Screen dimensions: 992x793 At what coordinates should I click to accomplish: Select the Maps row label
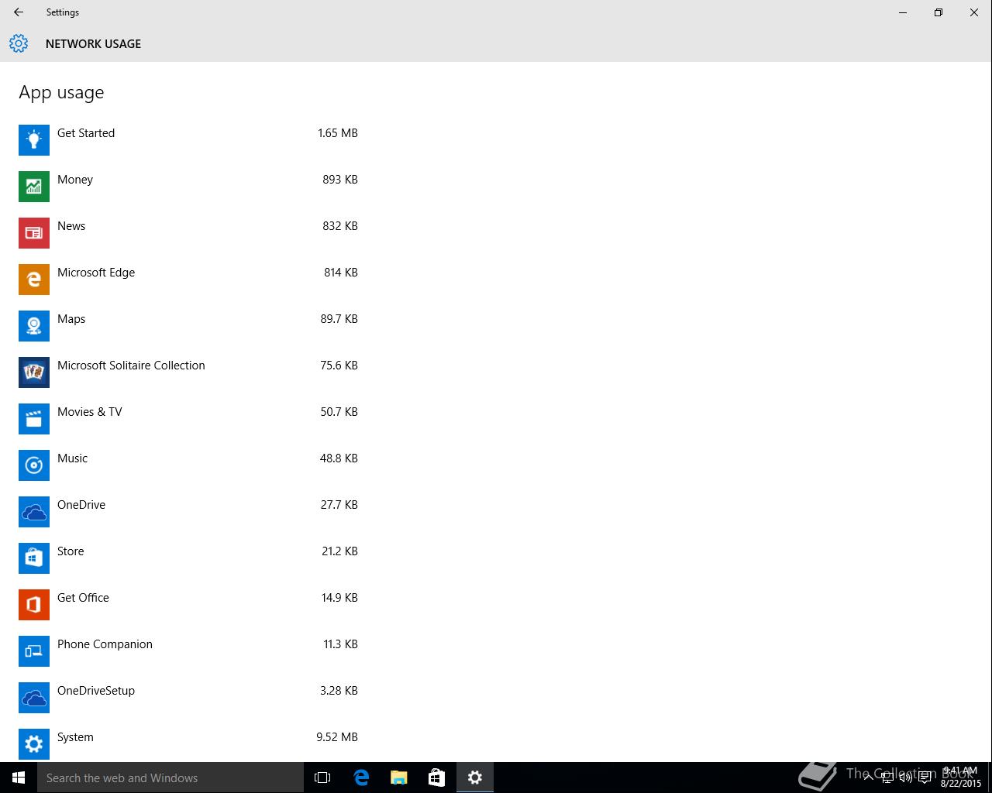[71, 319]
